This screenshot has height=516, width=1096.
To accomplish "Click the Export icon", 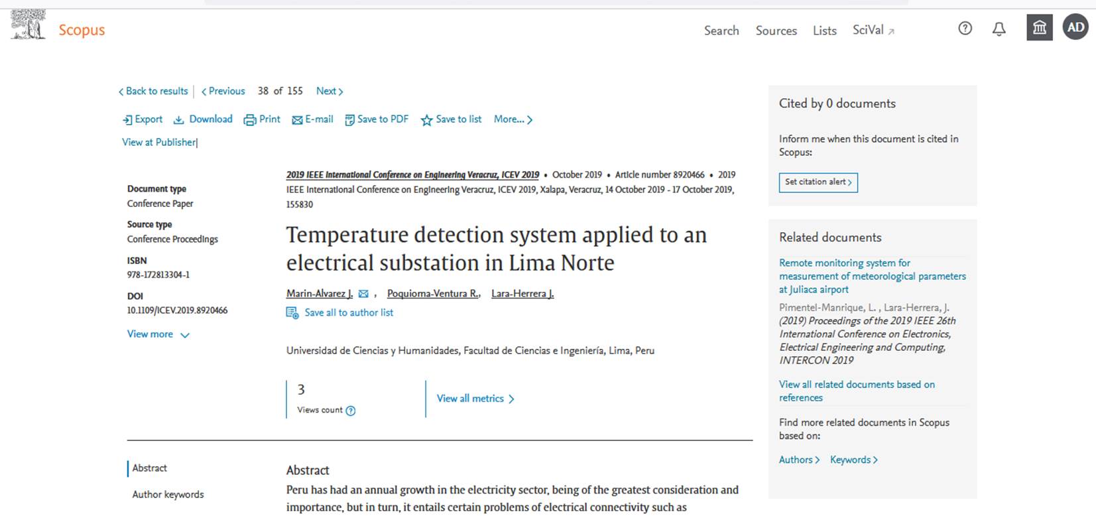I will pos(127,120).
